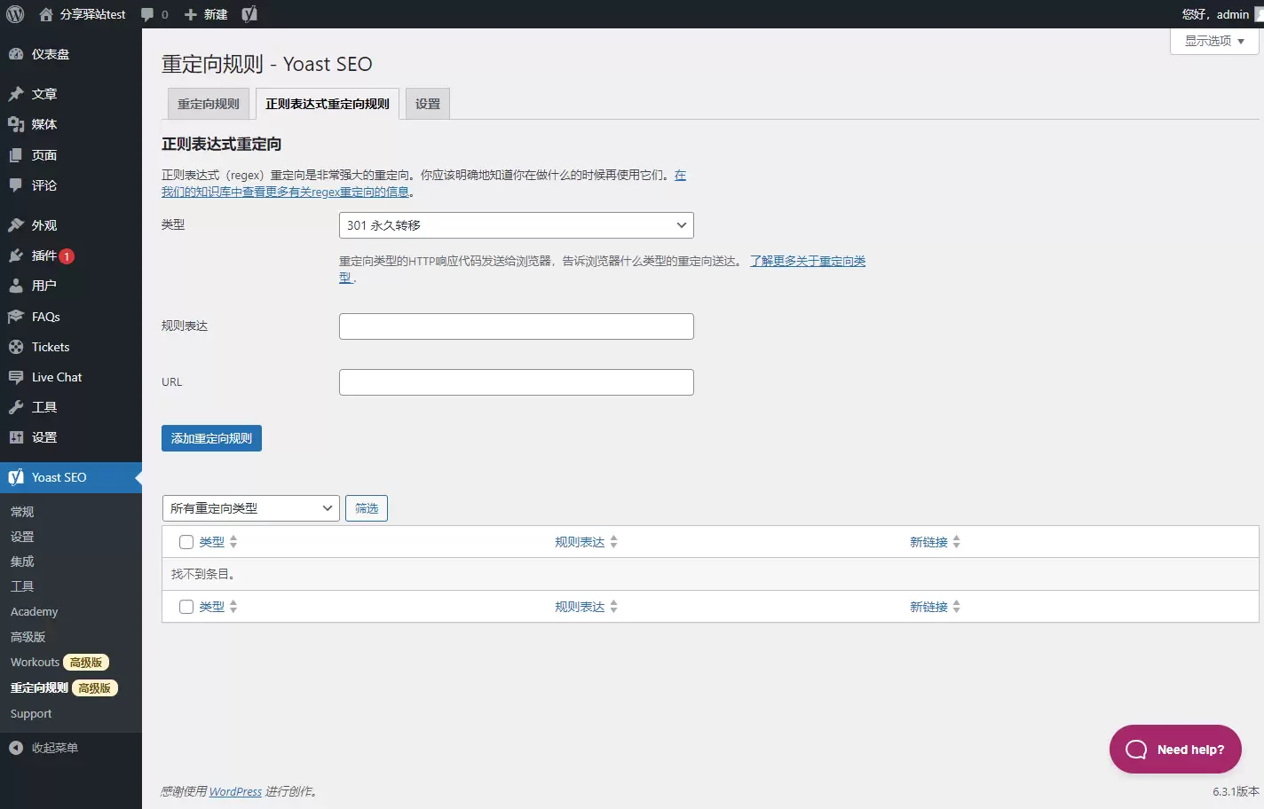Open the 了解更多关于重定向类型 link
This screenshot has height=809, width=1264.
(x=808, y=261)
